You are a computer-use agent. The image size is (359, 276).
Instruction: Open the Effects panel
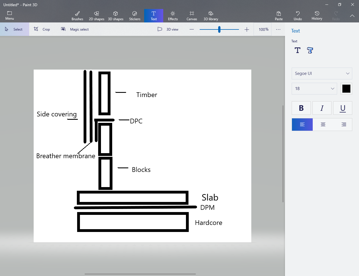click(173, 16)
